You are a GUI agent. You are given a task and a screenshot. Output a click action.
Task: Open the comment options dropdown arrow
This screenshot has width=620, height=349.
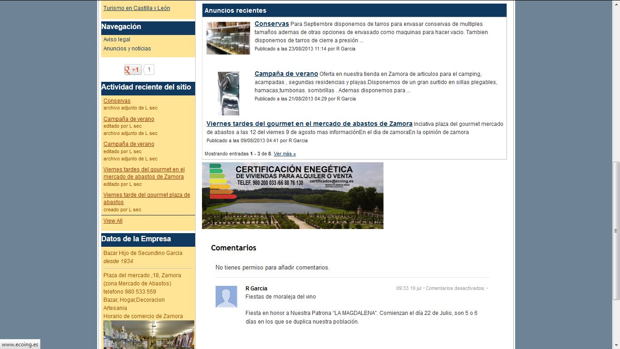tap(487, 289)
